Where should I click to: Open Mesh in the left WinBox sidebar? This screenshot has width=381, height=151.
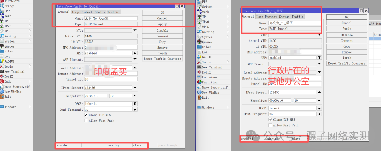(7, 16)
